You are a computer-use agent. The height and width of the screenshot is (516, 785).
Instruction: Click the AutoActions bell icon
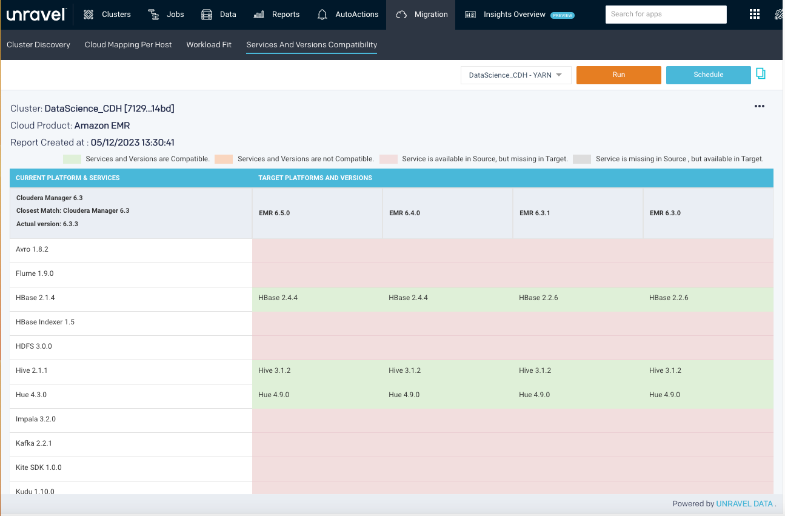tap(322, 15)
